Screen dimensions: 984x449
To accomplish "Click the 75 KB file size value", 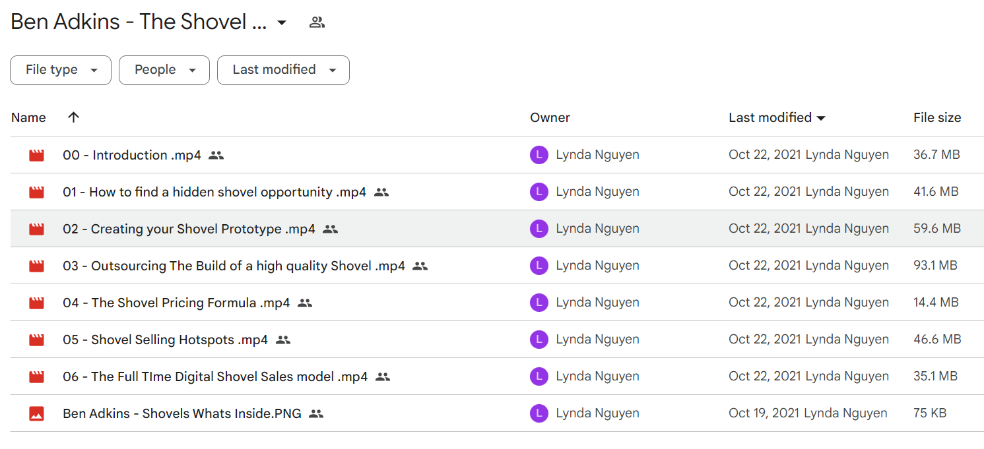I will coord(930,413).
